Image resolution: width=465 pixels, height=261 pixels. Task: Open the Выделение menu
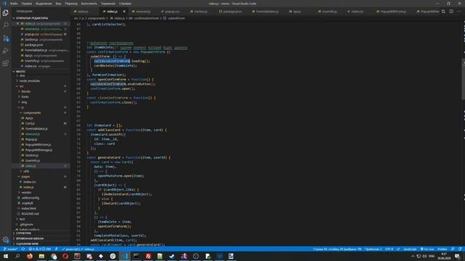pyautogui.click(x=44, y=4)
